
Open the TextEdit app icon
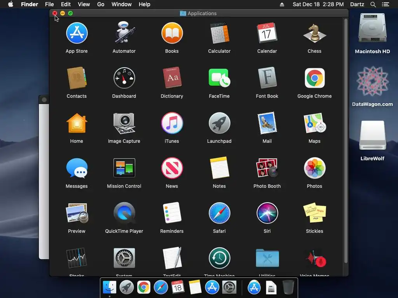click(x=172, y=258)
